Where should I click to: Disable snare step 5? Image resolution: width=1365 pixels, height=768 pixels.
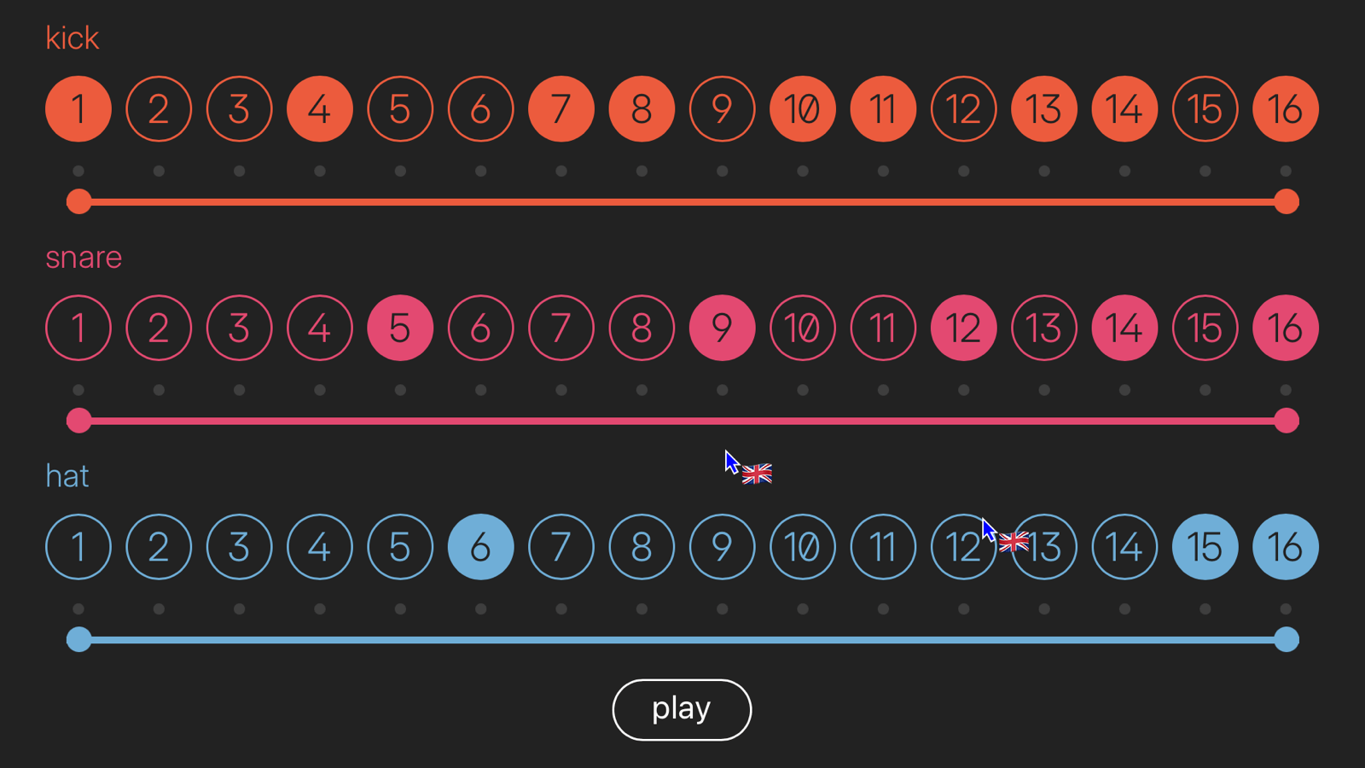click(400, 328)
